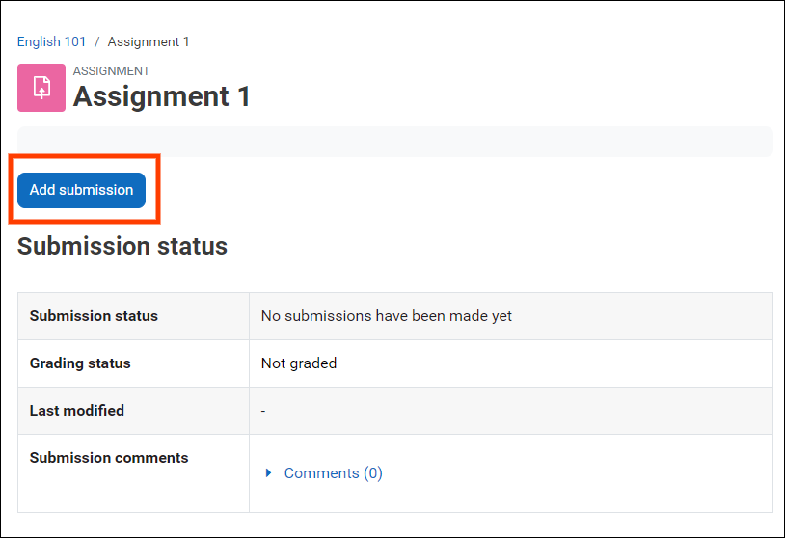Image resolution: width=785 pixels, height=538 pixels.
Task: Select the Last modified row label
Action: [77, 411]
